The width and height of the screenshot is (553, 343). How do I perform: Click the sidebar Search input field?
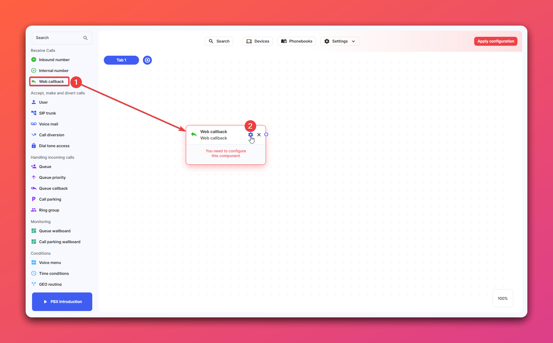pyautogui.click(x=58, y=38)
